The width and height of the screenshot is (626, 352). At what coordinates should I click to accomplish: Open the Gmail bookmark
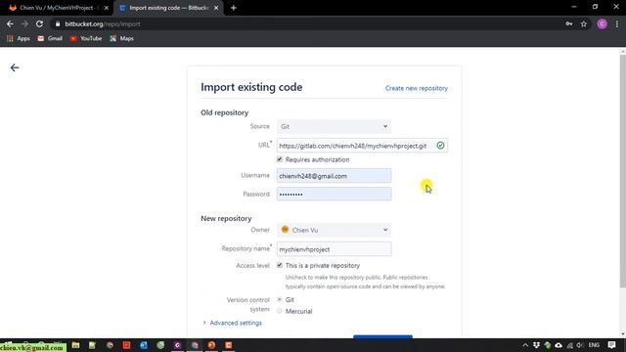click(50, 38)
